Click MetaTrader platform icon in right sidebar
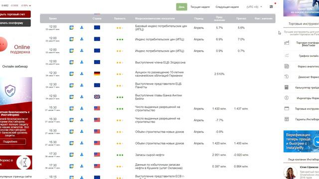 [287, 43]
